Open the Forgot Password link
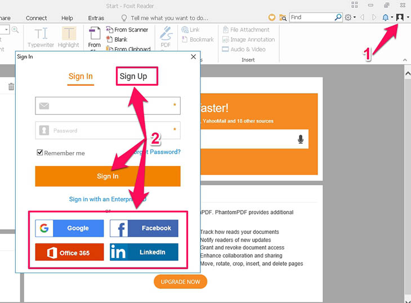 pyautogui.click(x=156, y=152)
